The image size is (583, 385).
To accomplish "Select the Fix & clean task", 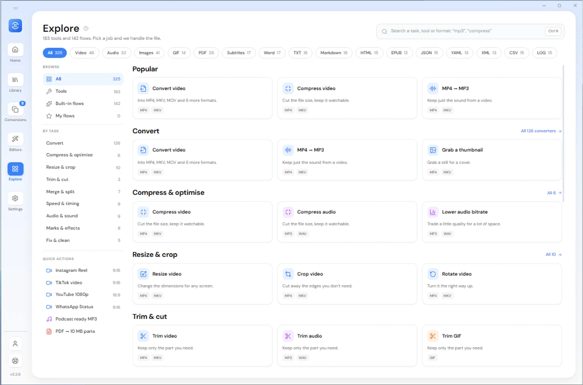I will (83, 240).
